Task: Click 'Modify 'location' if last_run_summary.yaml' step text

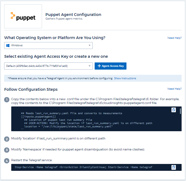Action: [x=58, y=138]
